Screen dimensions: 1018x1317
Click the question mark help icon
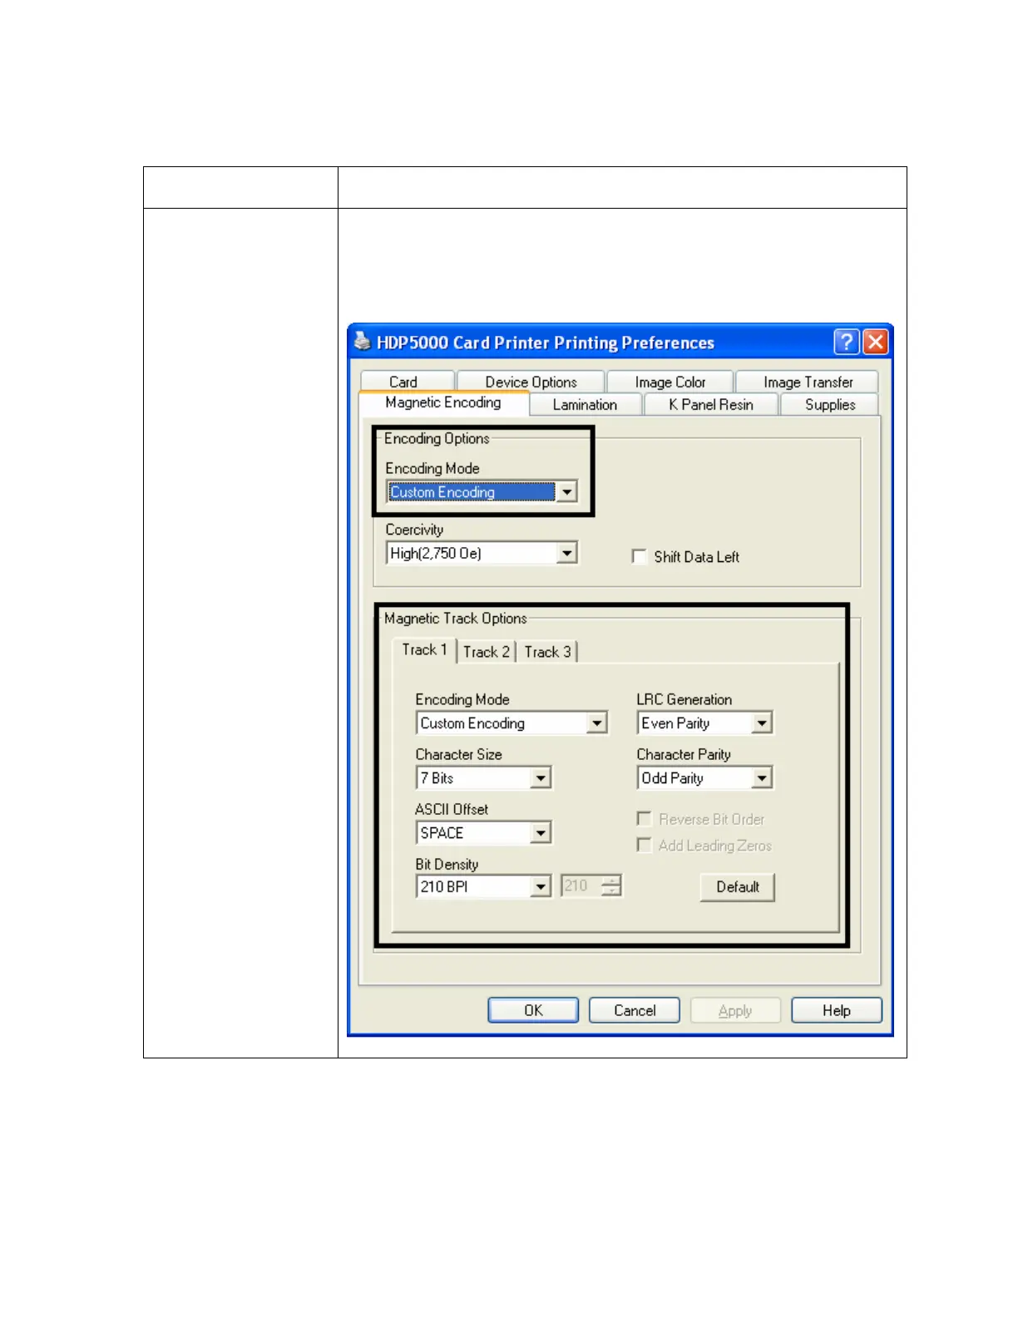pyautogui.click(x=846, y=342)
